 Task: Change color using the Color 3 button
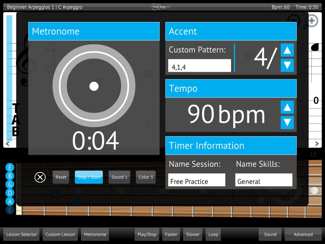coord(146,177)
